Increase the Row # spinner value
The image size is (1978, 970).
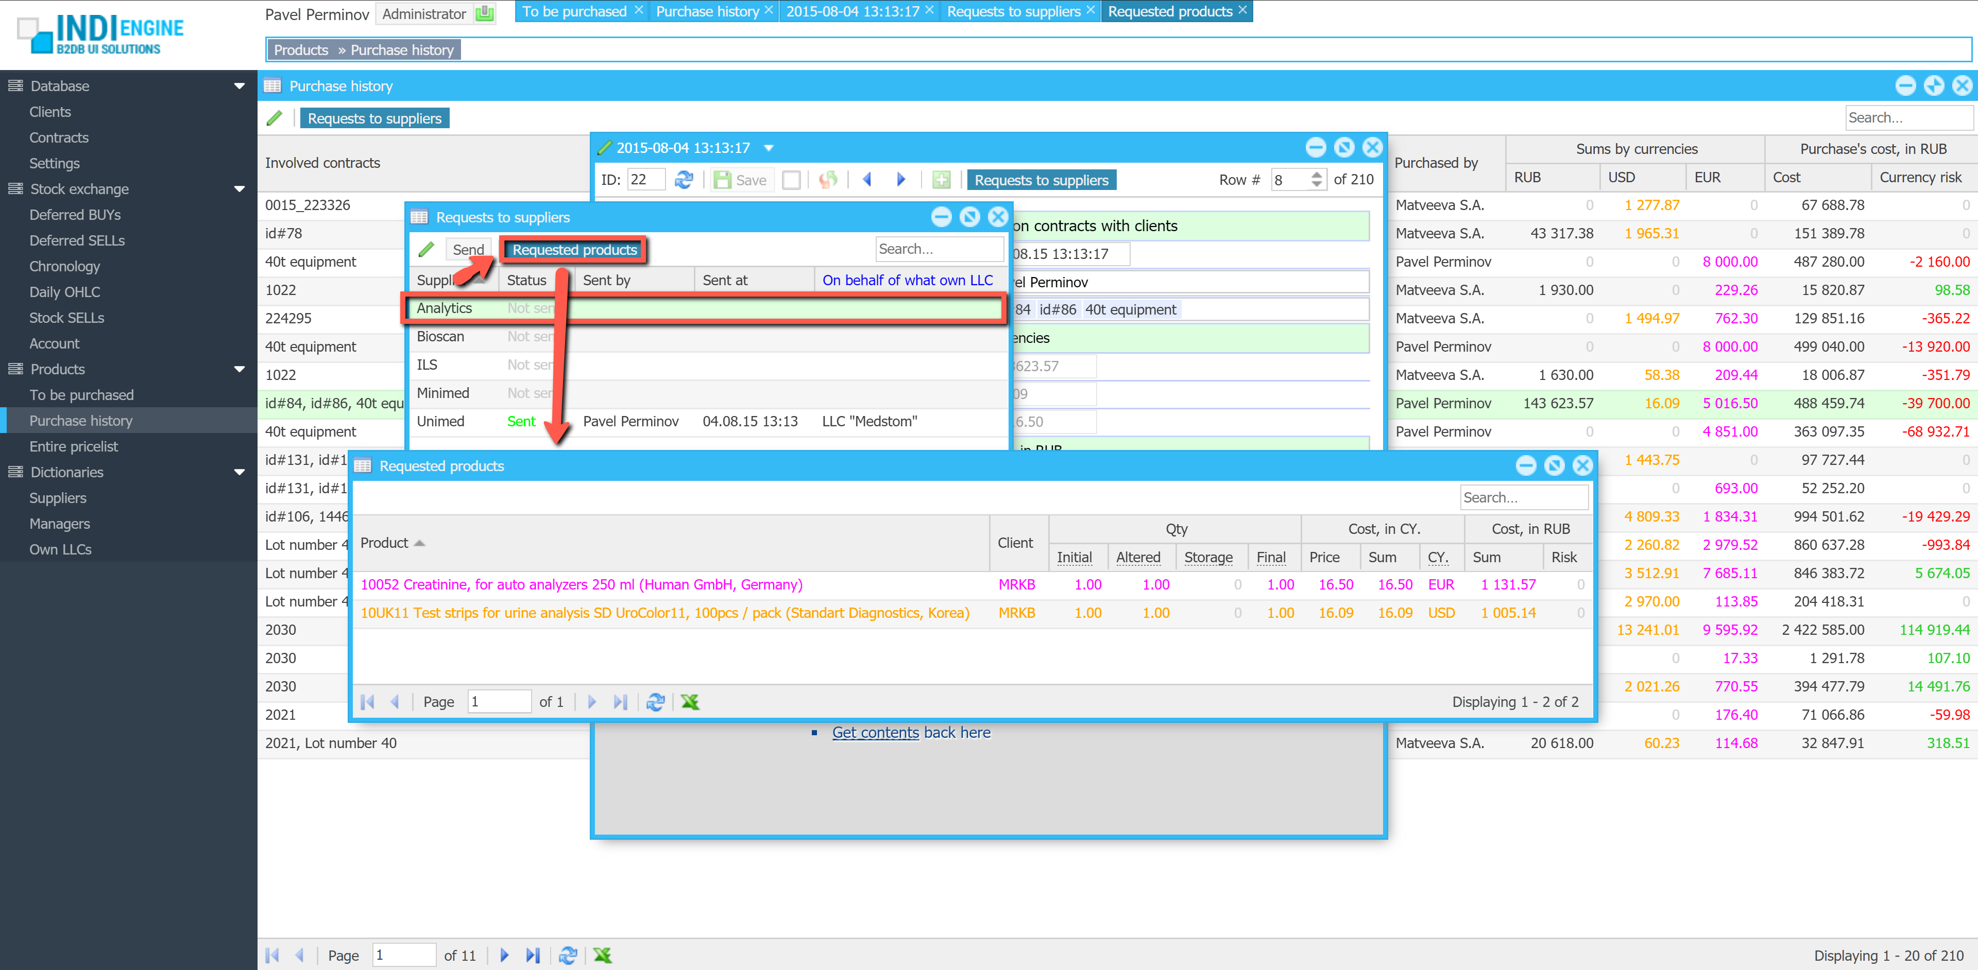pyautogui.click(x=1317, y=175)
